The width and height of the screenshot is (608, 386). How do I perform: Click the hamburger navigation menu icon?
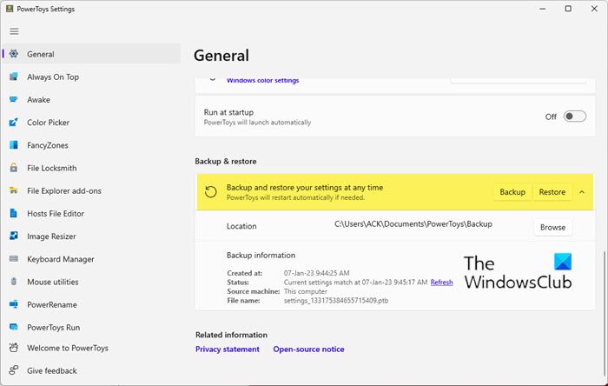click(x=13, y=31)
